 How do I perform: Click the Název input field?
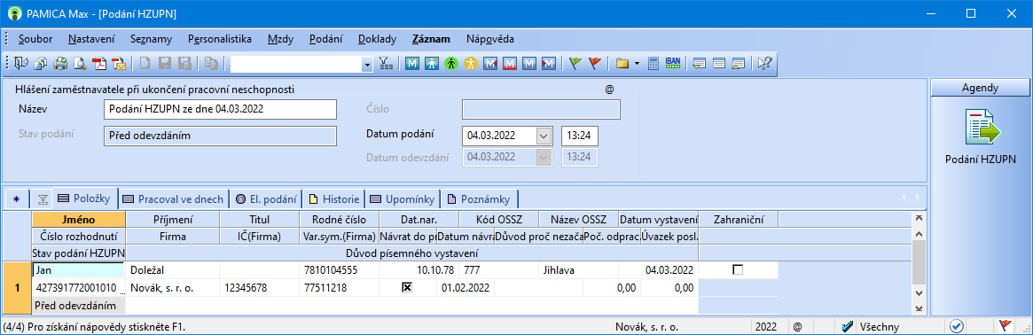[220, 109]
